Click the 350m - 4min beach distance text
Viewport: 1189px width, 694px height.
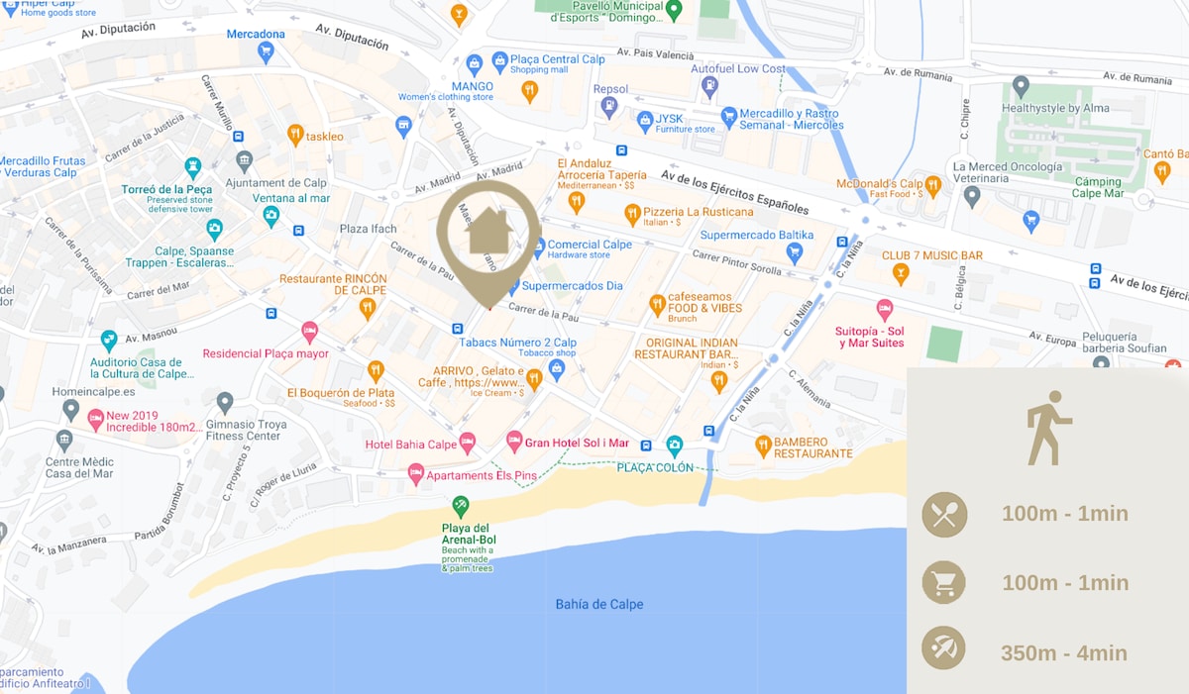pos(1064,652)
